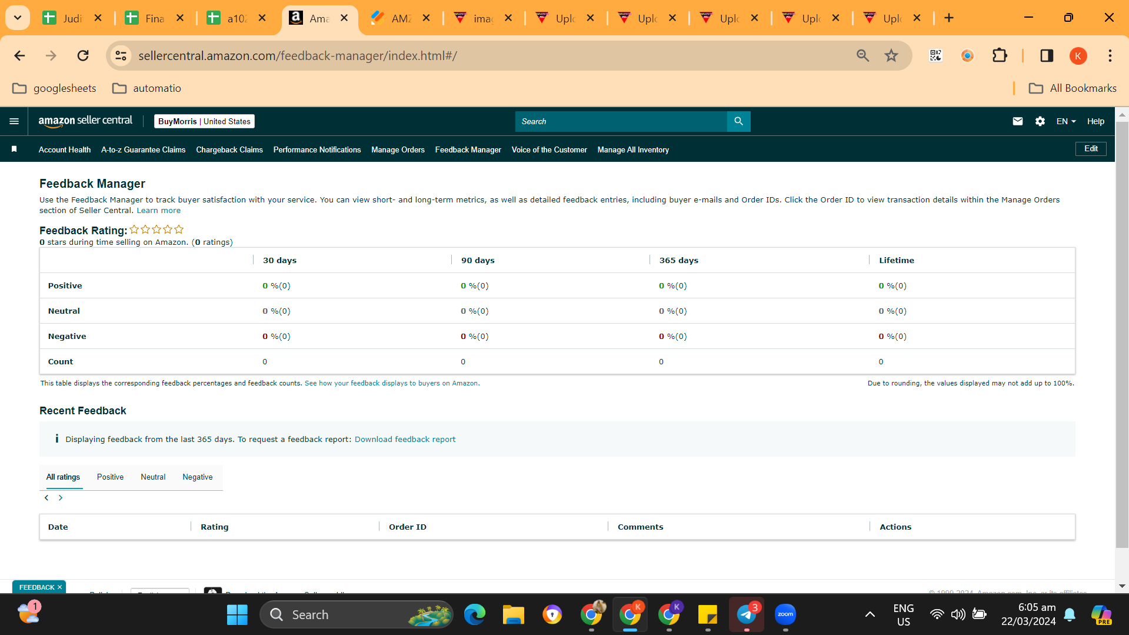Viewport: 1129px width, 635px height.
Task: Click the Learn more link
Action: tap(159, 210)
